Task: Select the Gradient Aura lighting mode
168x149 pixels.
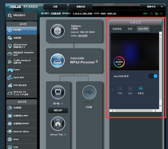Action: coord(120,91)
